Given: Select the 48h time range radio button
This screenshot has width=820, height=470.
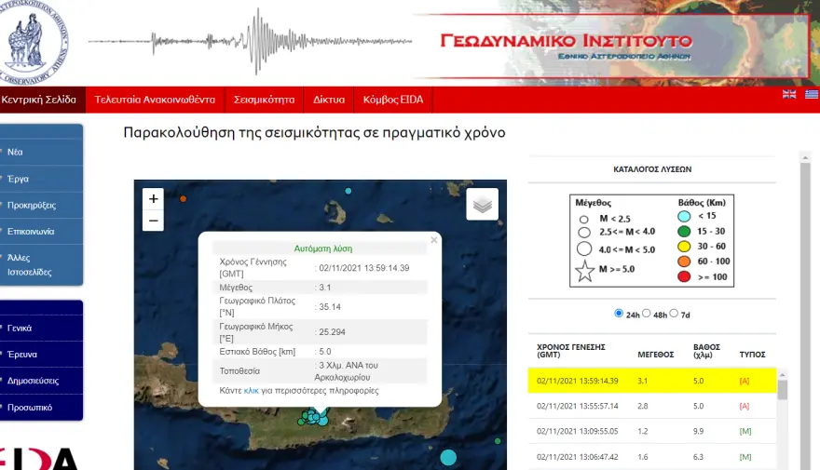Looking at the screenshot, I should click(647, 314).
